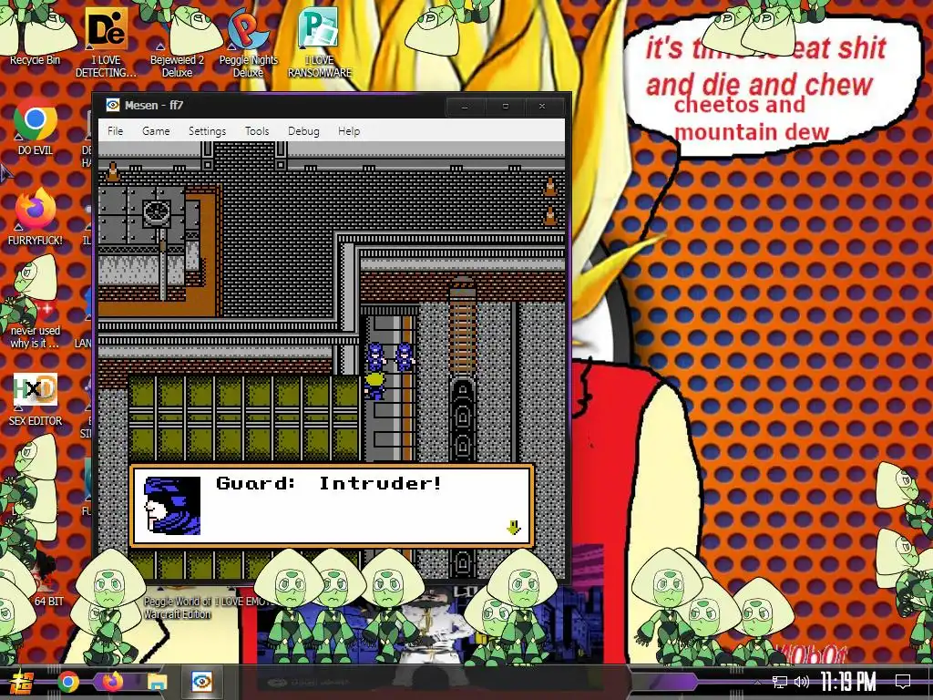Click the Mesen eye icon in title bar
The height and width of the screenshot is (700, 933).
[112, 106]
